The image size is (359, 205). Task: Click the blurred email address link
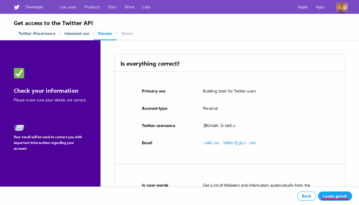pos(229,143)
